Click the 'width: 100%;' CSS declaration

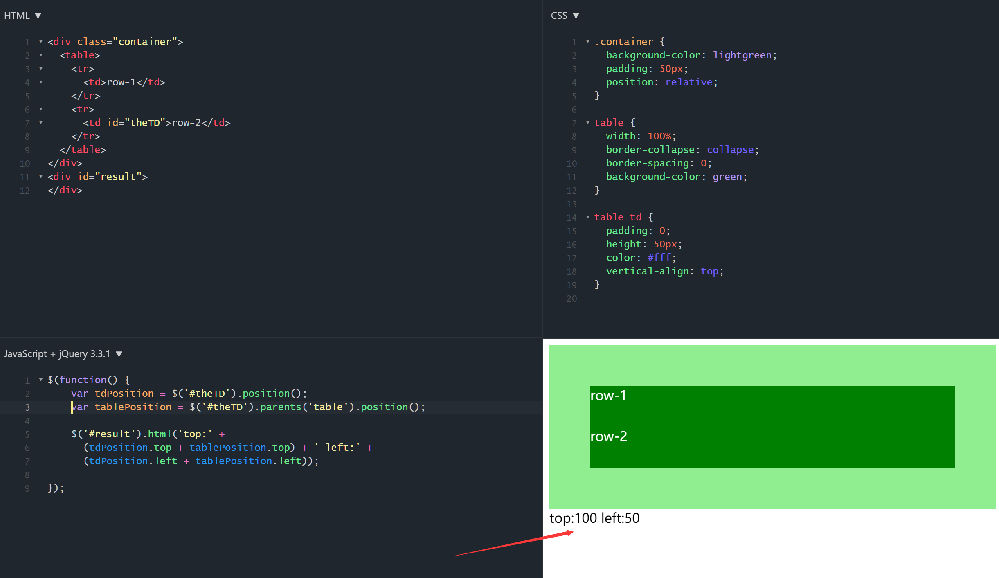[x=641, y=136]
